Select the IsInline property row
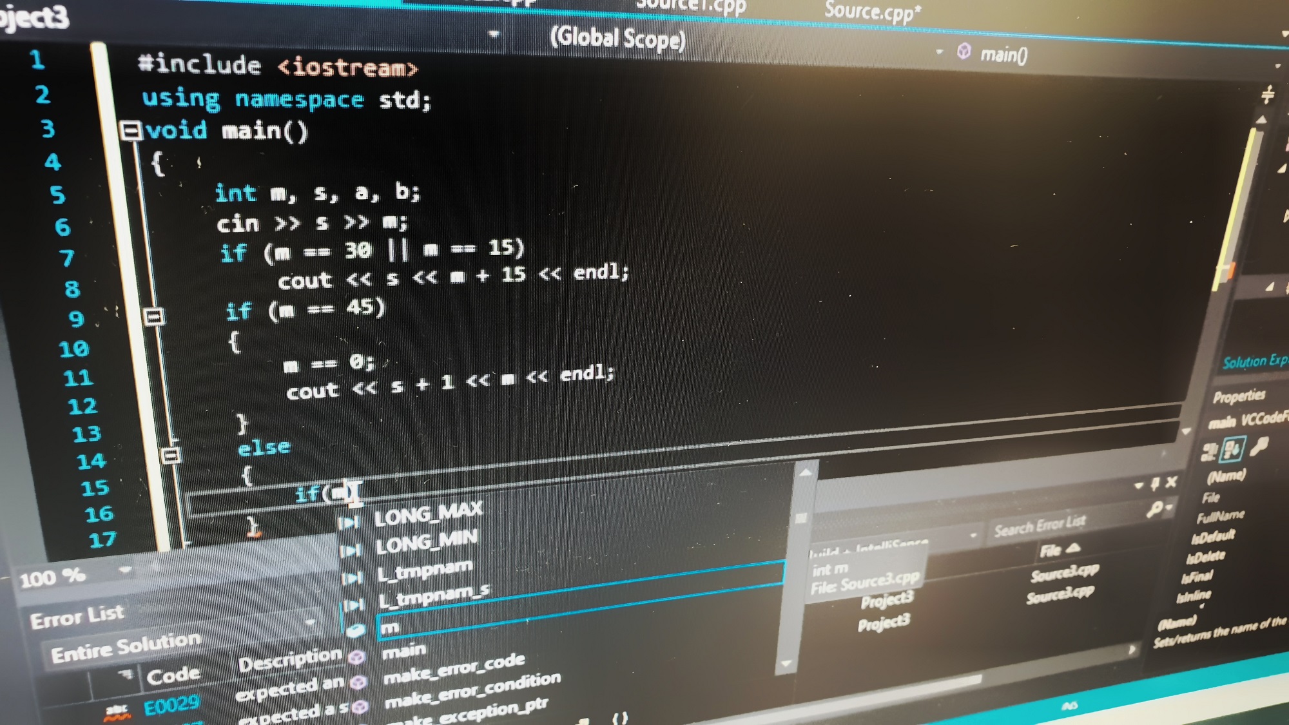The height and width of the screenshot is (725, 1289). [1194, 595]
